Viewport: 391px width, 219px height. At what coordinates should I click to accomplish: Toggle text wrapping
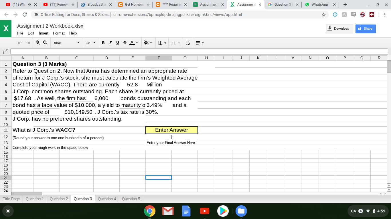tap(188, 43)
